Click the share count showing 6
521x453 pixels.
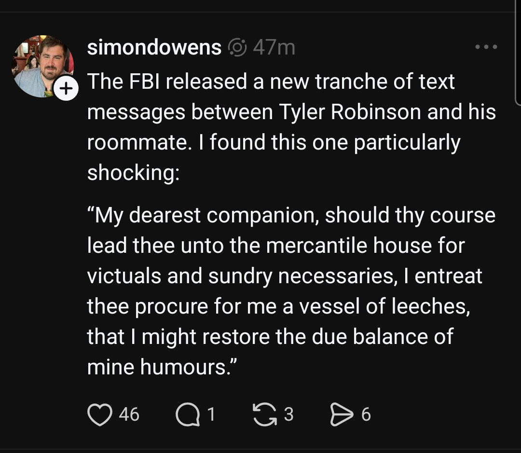coord(366,414)
